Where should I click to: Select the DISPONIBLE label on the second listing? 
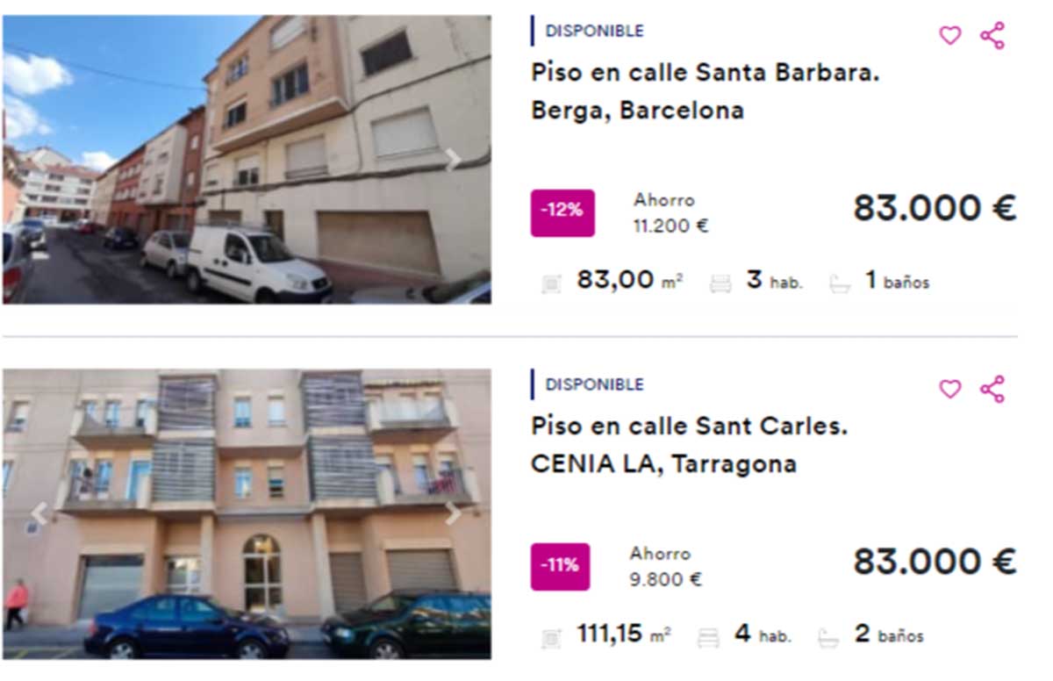pyautogui.click(x=596, y=384)
